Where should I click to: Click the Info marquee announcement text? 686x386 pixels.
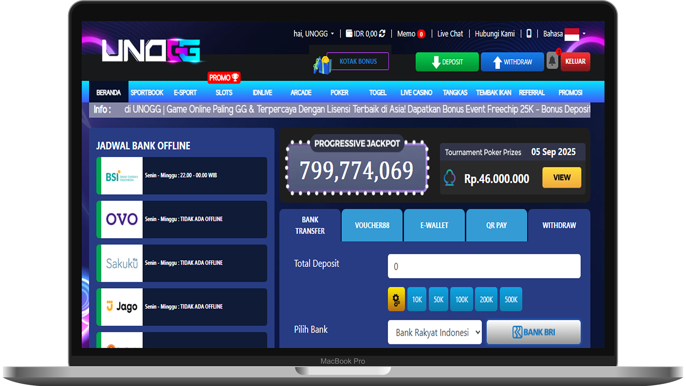click(x=357, y=109)
